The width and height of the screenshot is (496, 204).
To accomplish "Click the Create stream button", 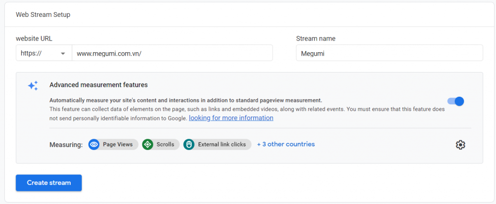I will pyautogui.click(x=49, y=183).
